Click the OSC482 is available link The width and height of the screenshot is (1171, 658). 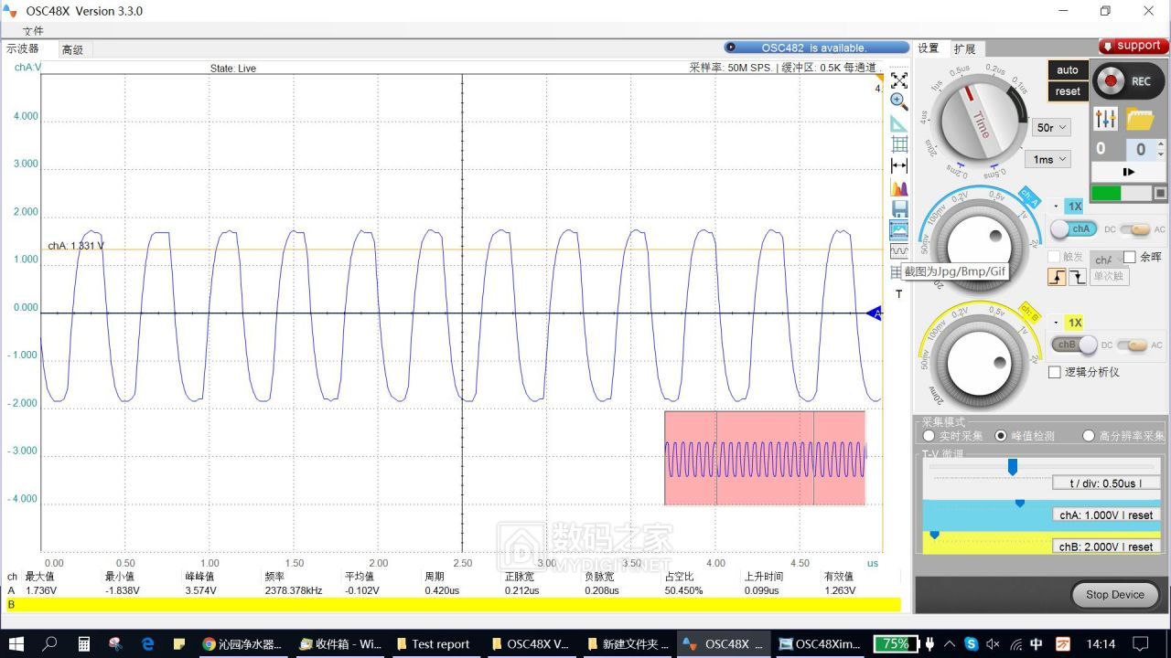coord(813,48)
